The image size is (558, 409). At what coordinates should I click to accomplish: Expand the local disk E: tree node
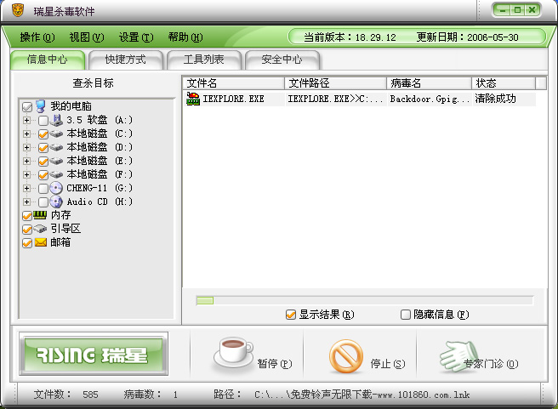26,161
